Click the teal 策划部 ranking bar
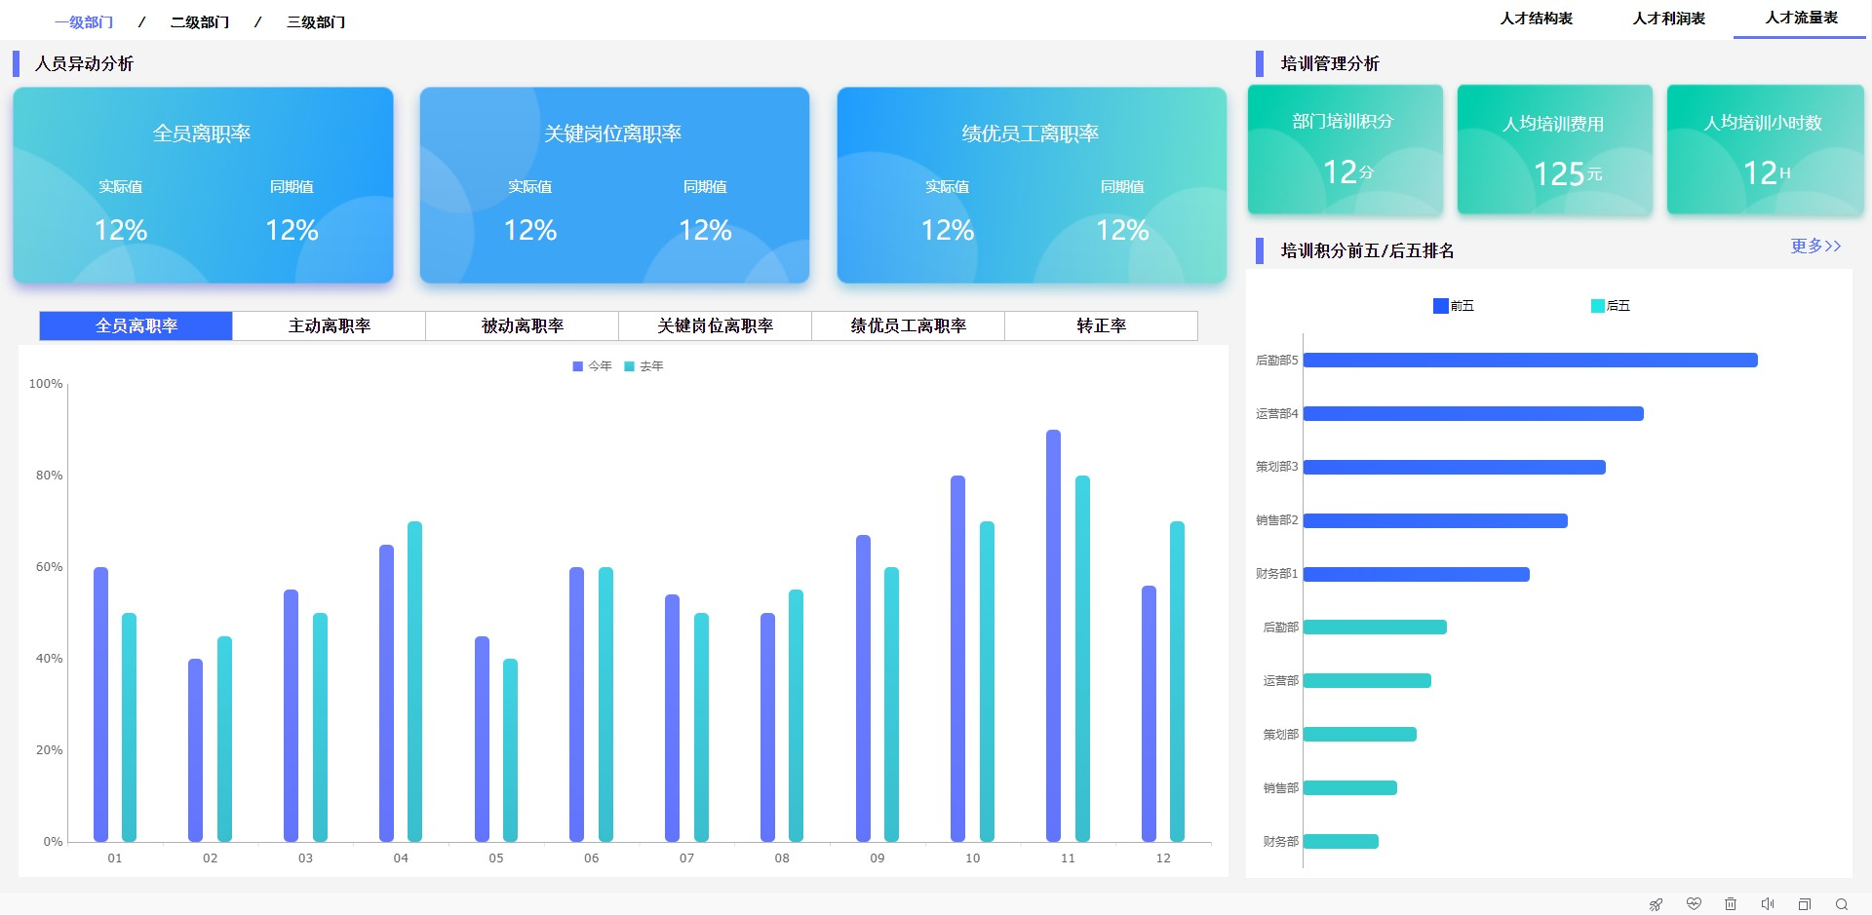 [x=1360, y=735]
